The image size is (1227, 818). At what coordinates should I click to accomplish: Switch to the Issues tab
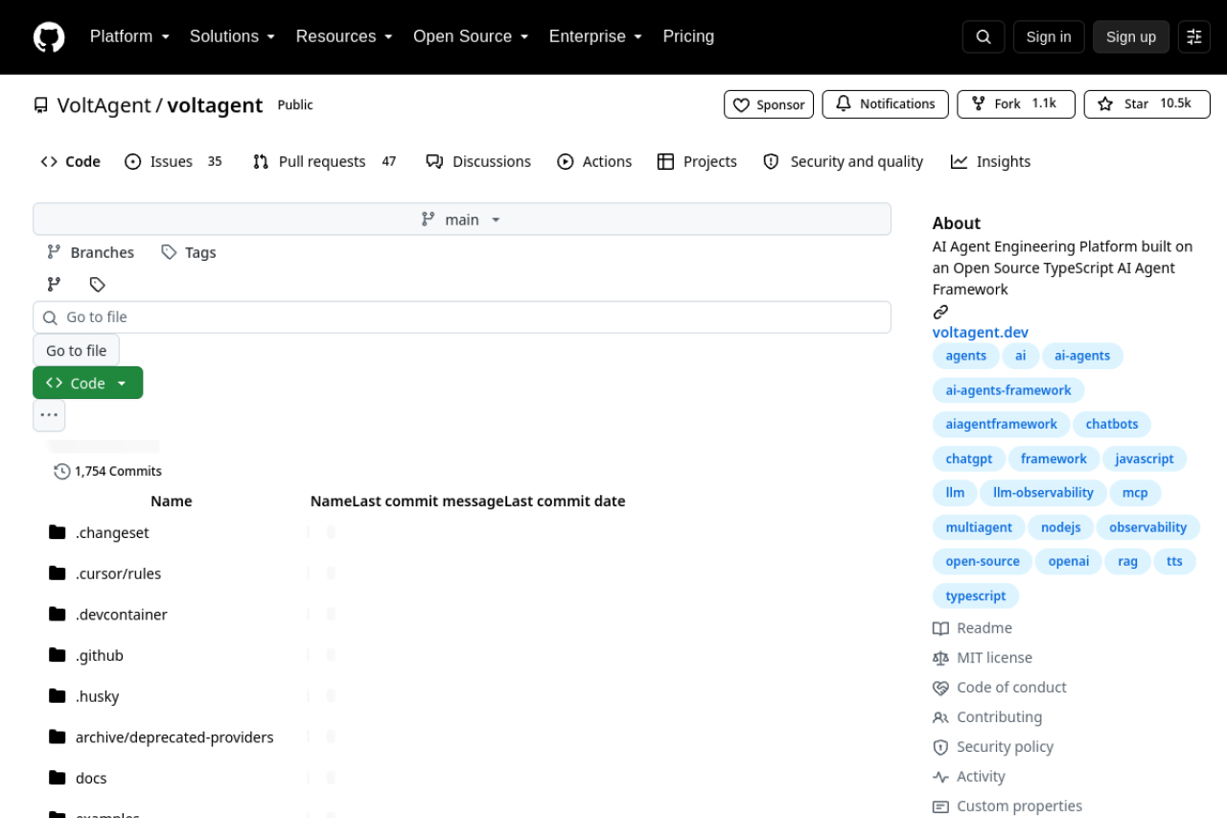coord(174,162)
